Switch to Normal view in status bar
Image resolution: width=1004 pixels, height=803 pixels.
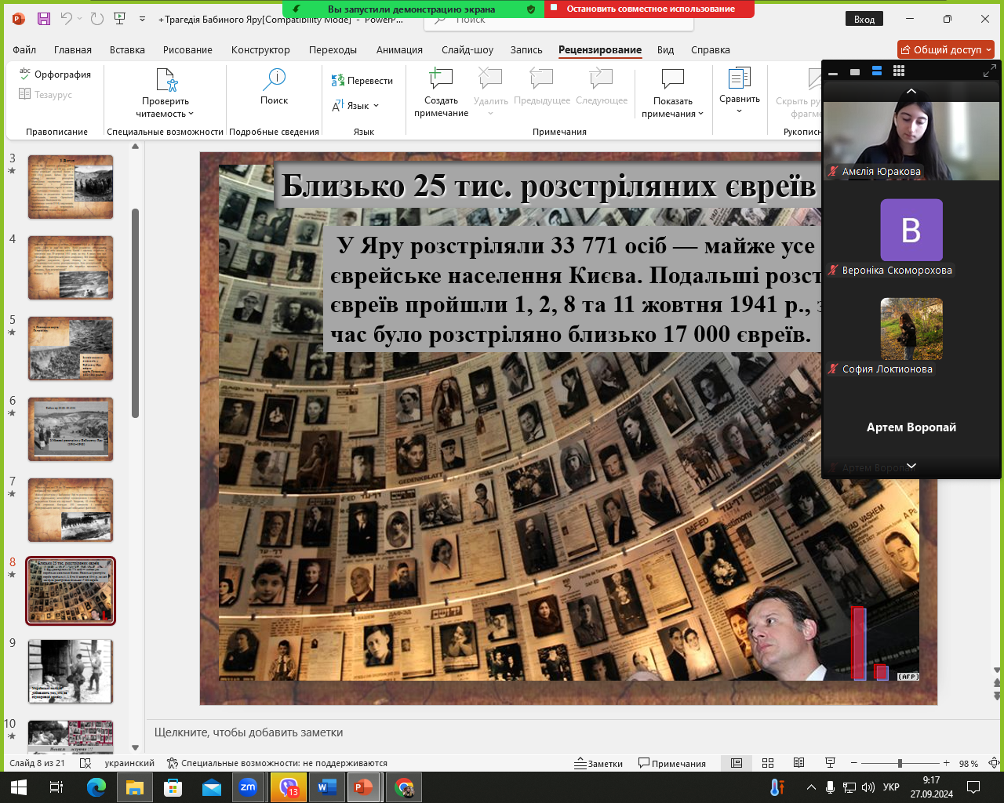737,763
